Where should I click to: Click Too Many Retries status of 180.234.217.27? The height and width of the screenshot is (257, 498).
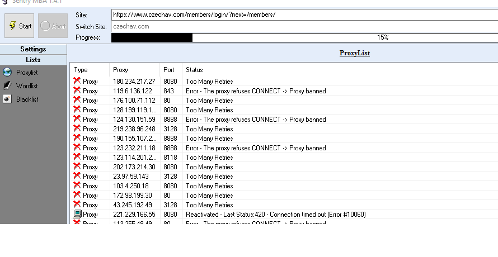(209, 82)
